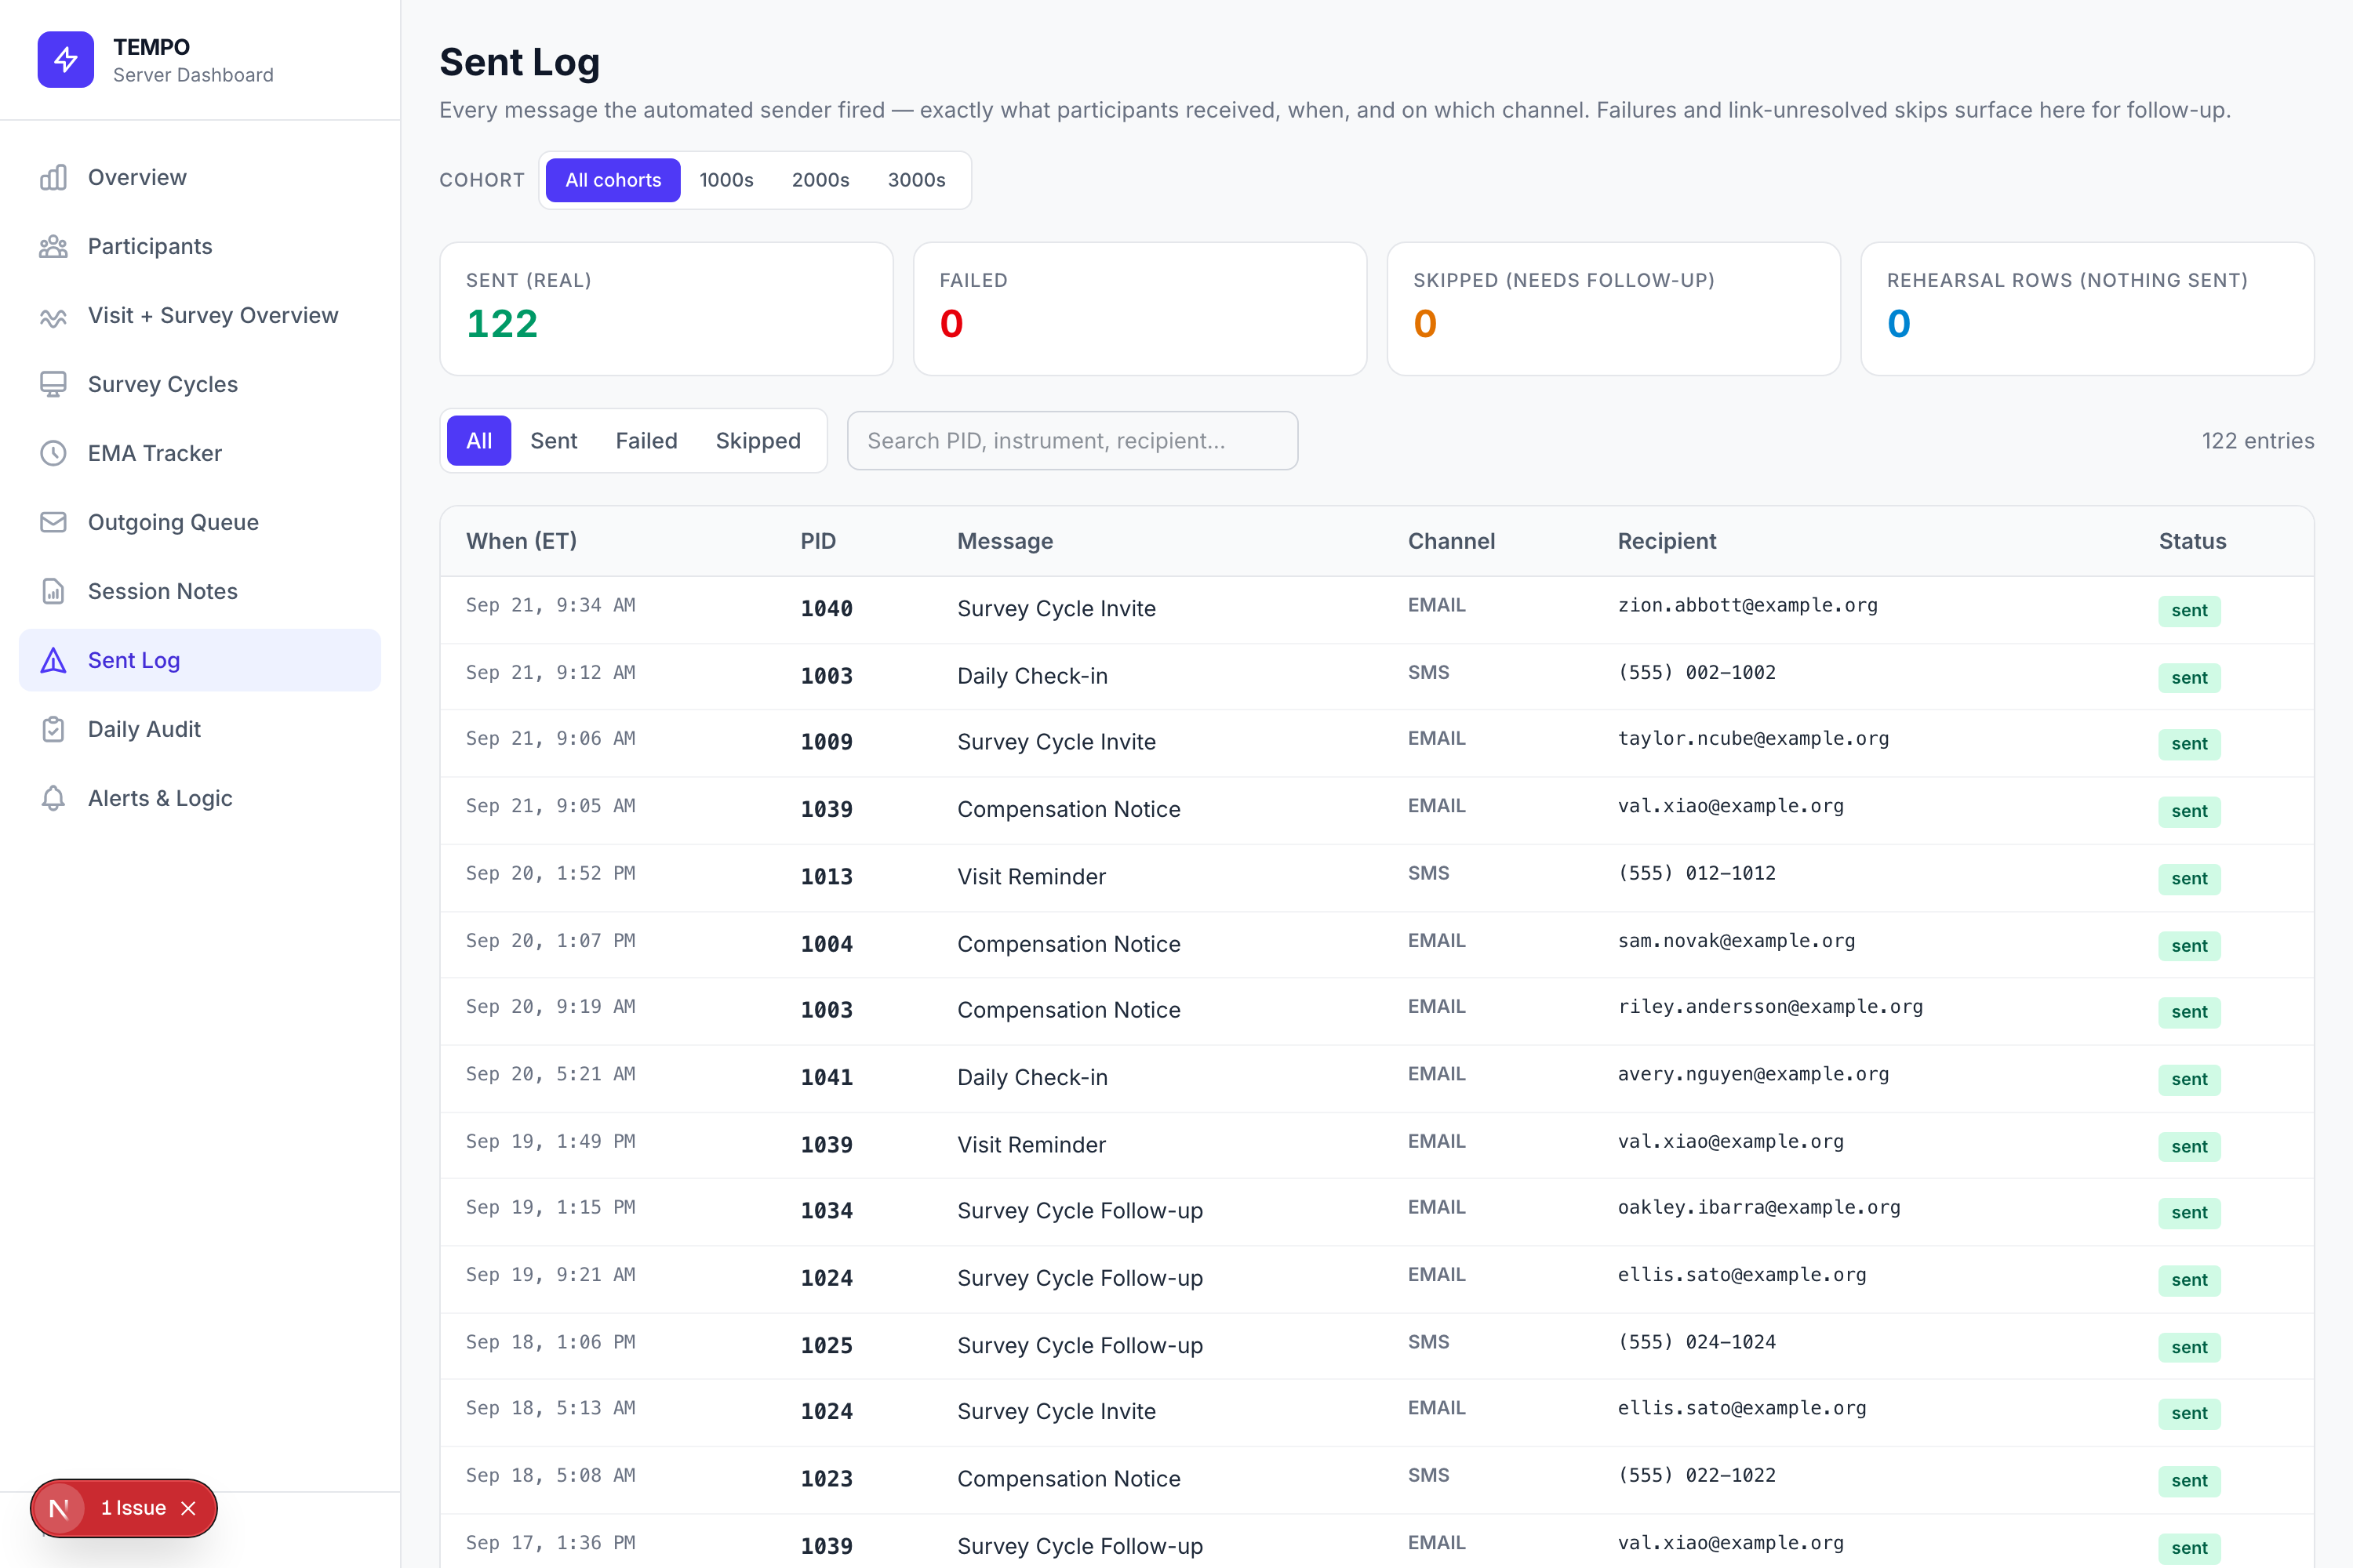This screenshot has height=1568, width=2353.
Task: Click the Sep 18, 5:13 AM timestamp
Action: point(551,1408)
